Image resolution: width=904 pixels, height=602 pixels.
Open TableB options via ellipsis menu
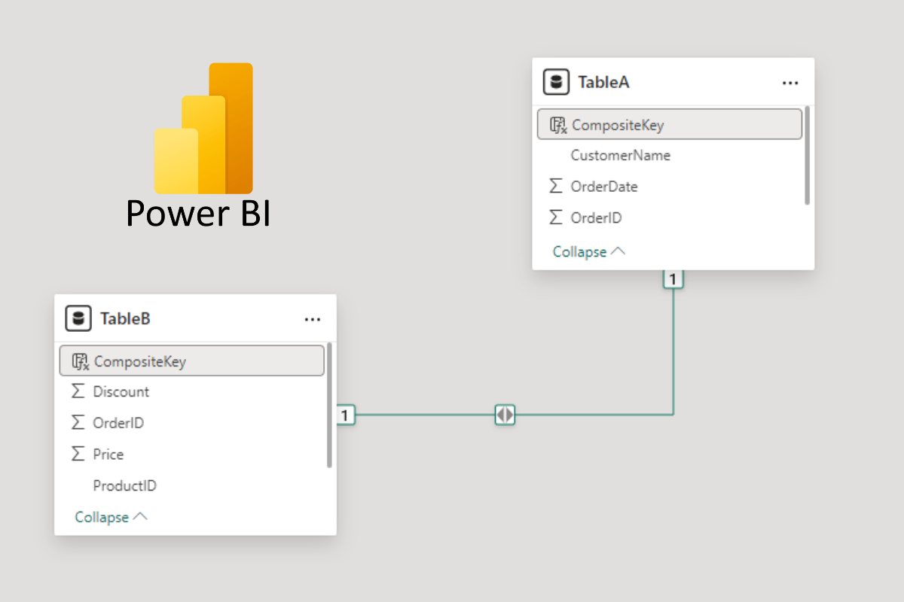312,318
